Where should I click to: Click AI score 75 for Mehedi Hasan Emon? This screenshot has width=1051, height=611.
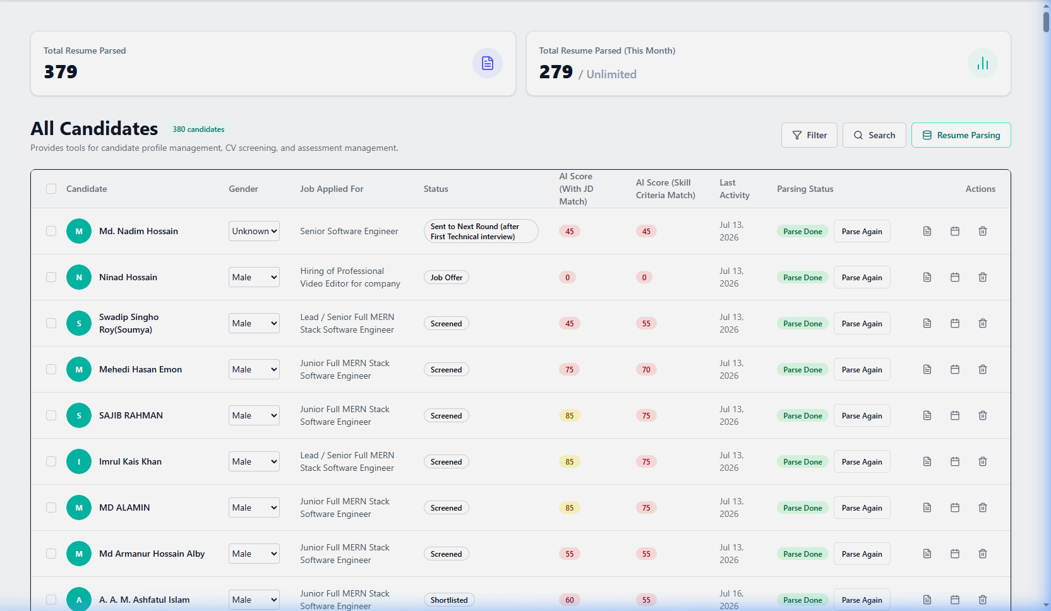coord(569,369)
